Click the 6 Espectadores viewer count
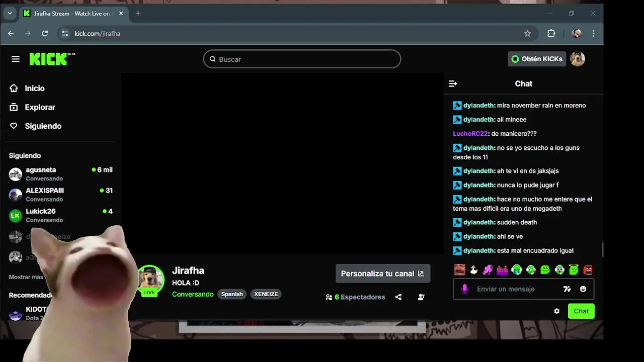The image size is (644, 362). [x=355, y=297]
